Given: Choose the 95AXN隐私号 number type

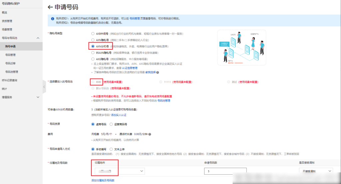Looking at the screenshot, I should pyautogui.click(x=93, y=52).
